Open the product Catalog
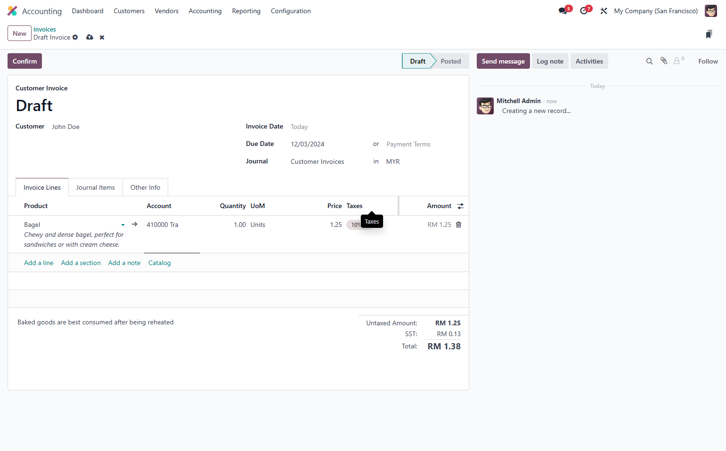 [x=159, y=263]
